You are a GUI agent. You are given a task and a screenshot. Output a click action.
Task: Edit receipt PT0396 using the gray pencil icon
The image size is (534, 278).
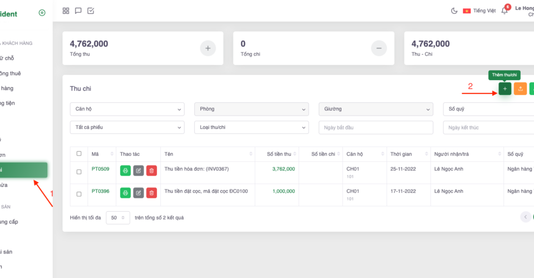(139, 193)
